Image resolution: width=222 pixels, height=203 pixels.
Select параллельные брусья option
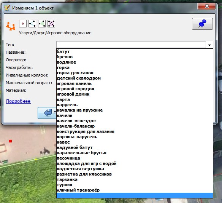(x=135, y=153)
